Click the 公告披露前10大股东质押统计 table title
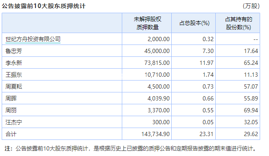 pos(44,6)
